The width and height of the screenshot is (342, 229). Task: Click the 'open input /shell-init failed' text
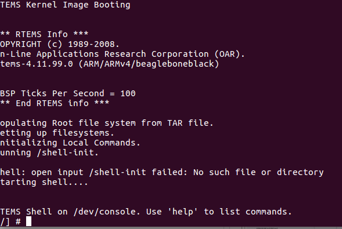pos(109,172)
